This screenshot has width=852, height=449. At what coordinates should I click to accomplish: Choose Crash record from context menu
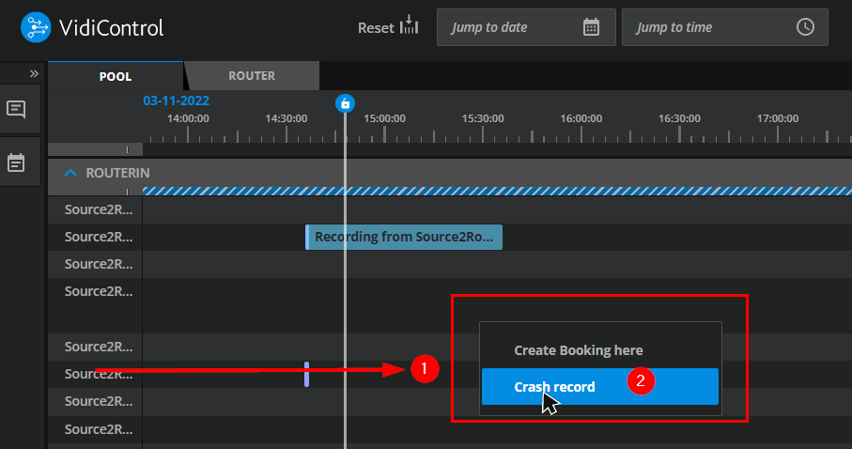(x=554, y=387)
